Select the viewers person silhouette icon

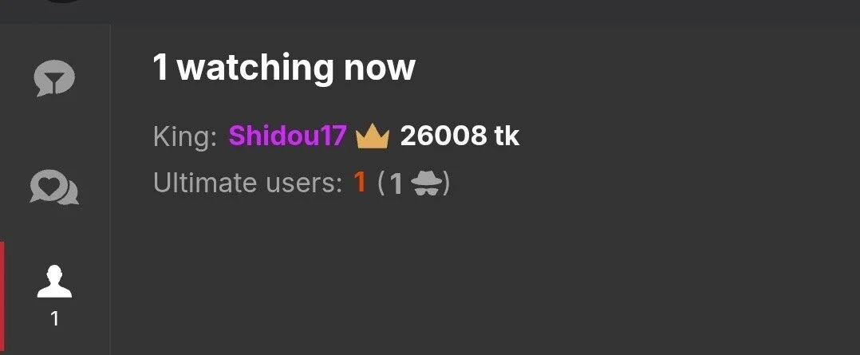(54, 282)
